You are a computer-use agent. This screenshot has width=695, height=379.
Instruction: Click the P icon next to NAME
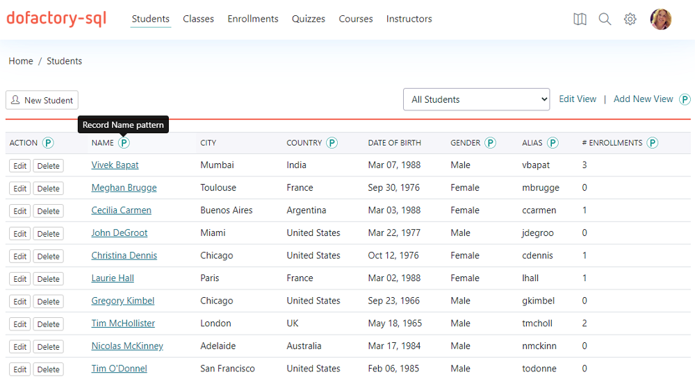124,143
